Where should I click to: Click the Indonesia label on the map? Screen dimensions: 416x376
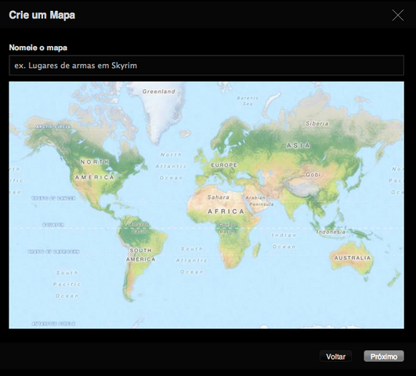(331, 232)
